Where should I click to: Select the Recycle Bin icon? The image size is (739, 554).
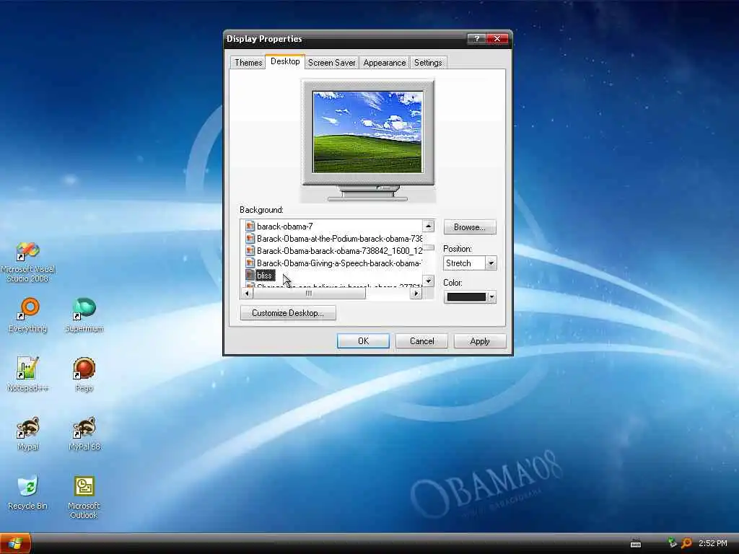click(x=28, y=492)
